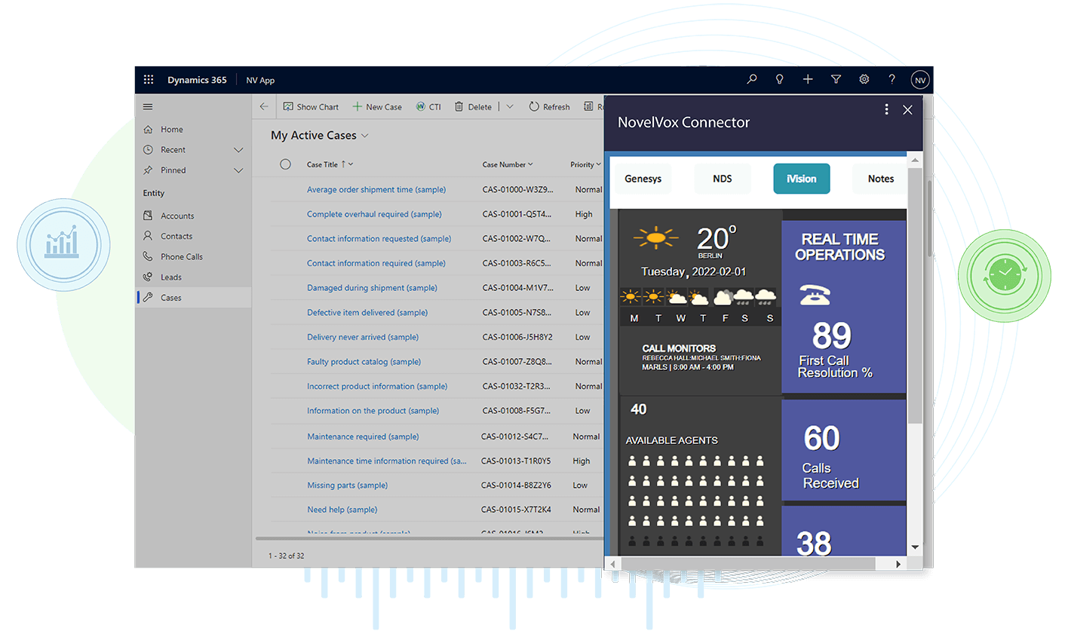This screenshot has height=634, width=1068.
Task: Select the iVision tab
Action: point(802,179)
